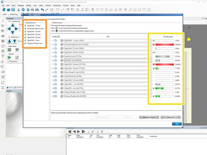Tick the checkbox for holder 7
The width and height of the screenshot is (207, 155).
coord(56,65)
